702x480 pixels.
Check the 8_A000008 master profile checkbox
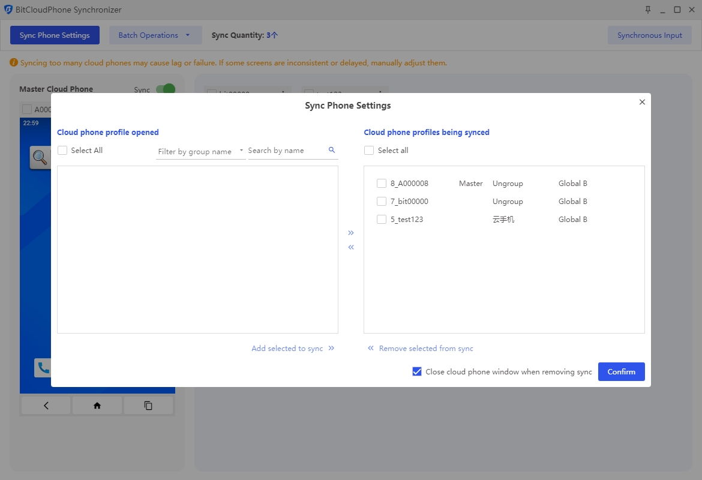(x=382, y=184)
